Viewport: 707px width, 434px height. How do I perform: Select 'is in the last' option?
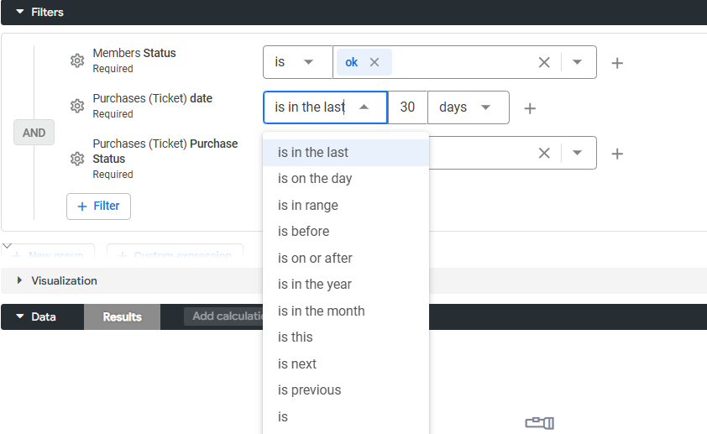pos(346,153)
